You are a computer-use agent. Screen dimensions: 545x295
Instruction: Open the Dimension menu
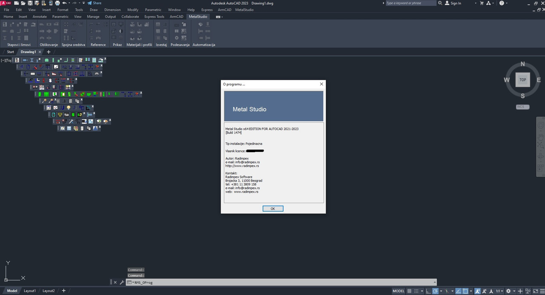pos(112,9)
